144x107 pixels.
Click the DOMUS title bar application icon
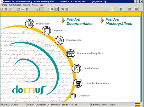(2, 2)
